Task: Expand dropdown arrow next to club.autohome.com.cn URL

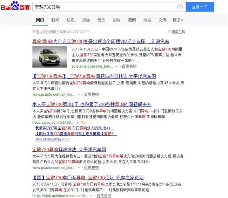Action: (91, 196)
